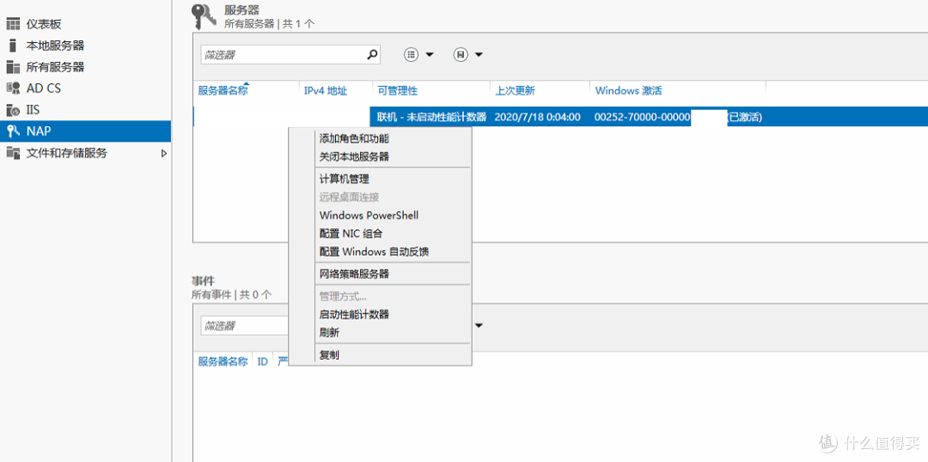Image resolution: width=928 pixels, height=462 pixels.
Task: Sort by Windows 激活 column header
Action: point(628,91)
